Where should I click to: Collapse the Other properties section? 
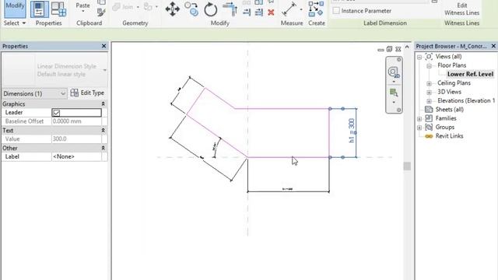click(x=103, y=149)
